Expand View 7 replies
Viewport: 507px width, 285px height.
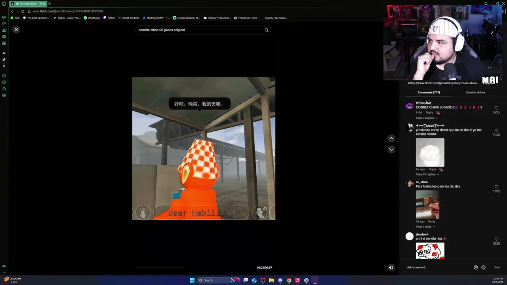click(x=427, y=118)
